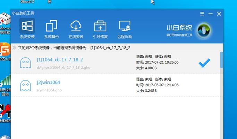The height and width of the screenshot is (139, 237).
Task: Open the Ghost12 desktop shortcut
Action: pos(27,1)
